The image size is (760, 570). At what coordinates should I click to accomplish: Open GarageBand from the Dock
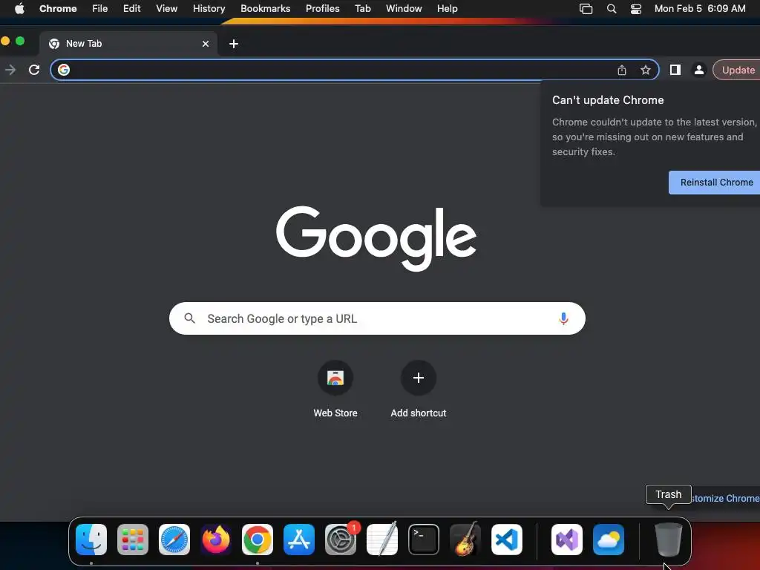pos(465,540)
